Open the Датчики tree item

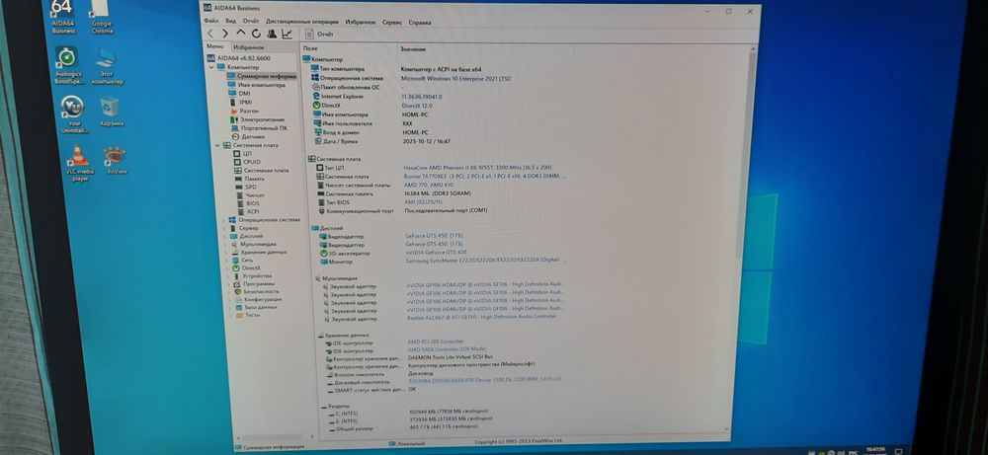[x=248, y=136]
